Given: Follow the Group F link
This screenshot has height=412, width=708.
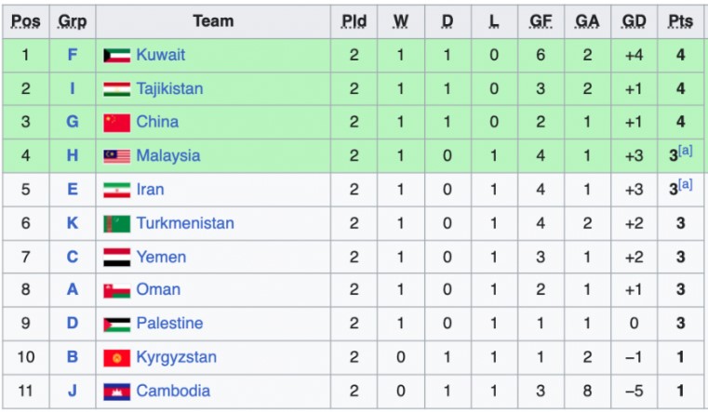Looking at the screenshot, I should point(73,55).
